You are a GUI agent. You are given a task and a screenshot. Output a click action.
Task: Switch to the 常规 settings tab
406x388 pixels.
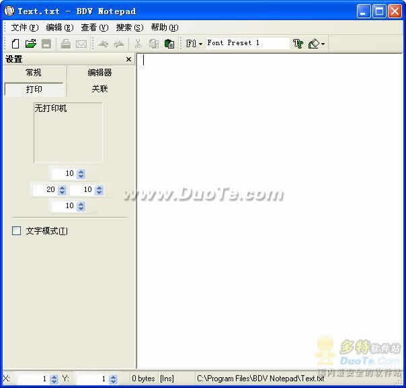[34, 72]
